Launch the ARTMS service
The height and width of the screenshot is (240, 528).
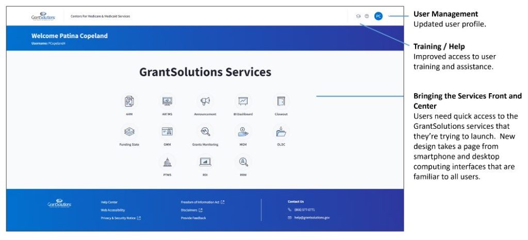click(167, 101)
